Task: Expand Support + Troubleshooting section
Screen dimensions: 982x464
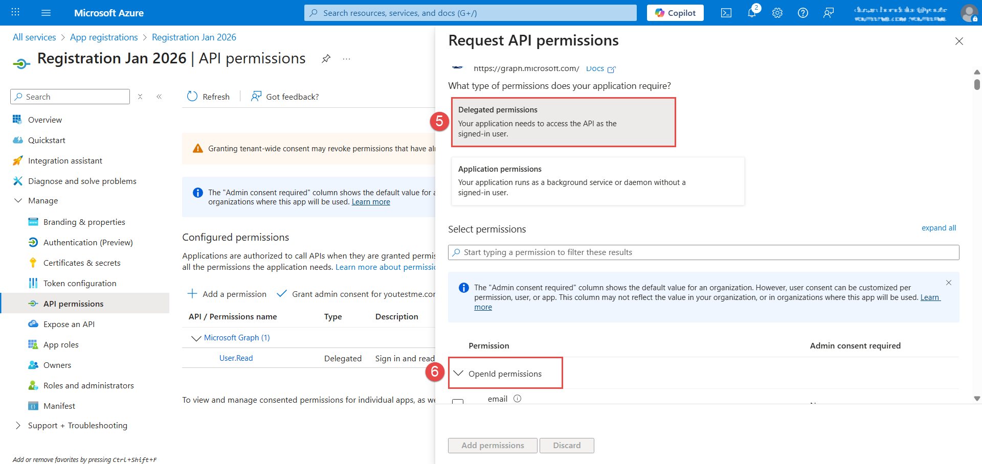Action: 18,426
